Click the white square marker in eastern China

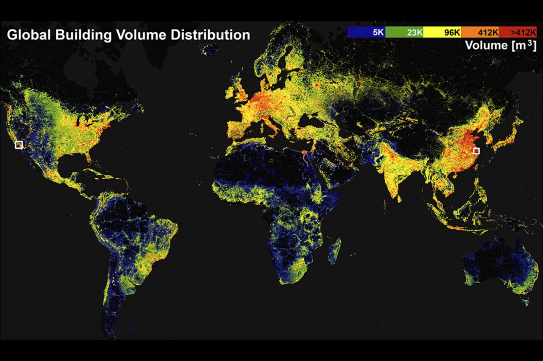[x=476, y=151]
